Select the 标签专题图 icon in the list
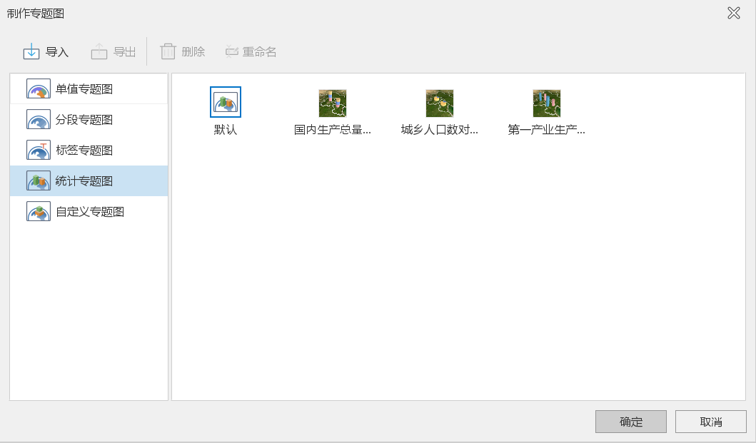 (39, 151)
